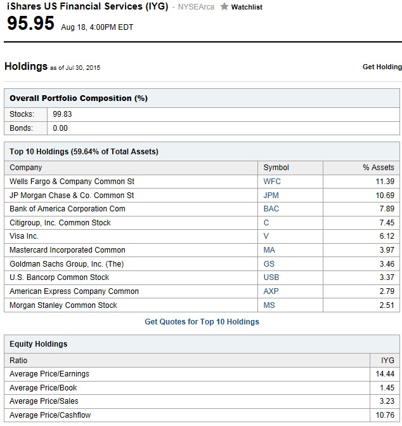This screenshot has width=402, height=426.
Task: Click Goldman Sachs Group, Inc. (The)
Action: click(67, 264)
